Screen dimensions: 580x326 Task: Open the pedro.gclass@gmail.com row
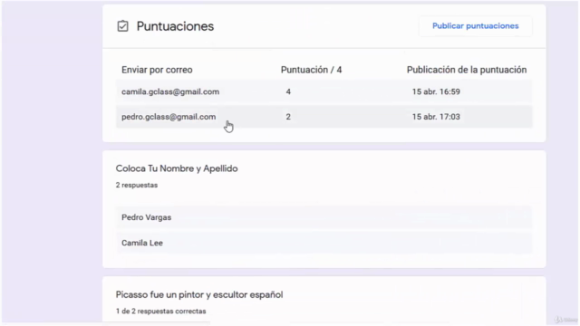324,117
